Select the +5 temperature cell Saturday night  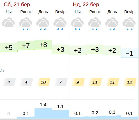point(9,47)
